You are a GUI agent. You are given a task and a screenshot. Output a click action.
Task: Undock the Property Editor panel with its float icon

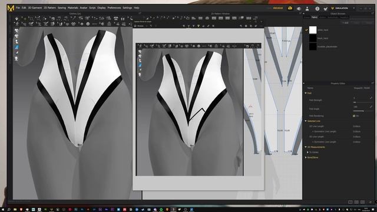tap(373, 83)
